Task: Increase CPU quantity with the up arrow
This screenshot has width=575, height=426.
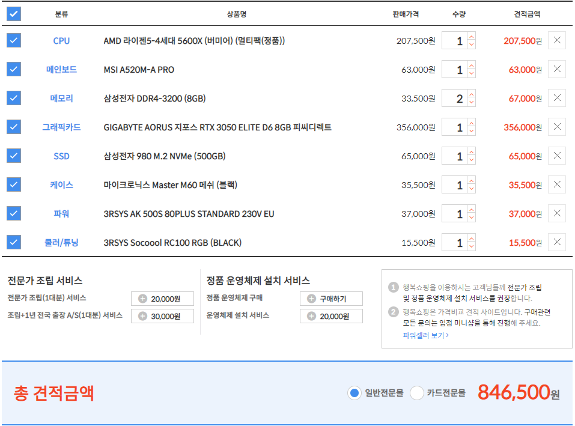Action: click(x=472, y=36)
